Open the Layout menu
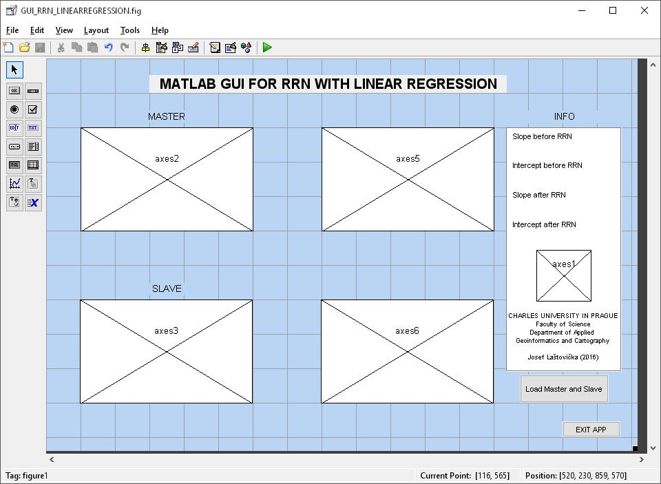The image size is (661, 484). pyautogui.click(x=96, y=30)
